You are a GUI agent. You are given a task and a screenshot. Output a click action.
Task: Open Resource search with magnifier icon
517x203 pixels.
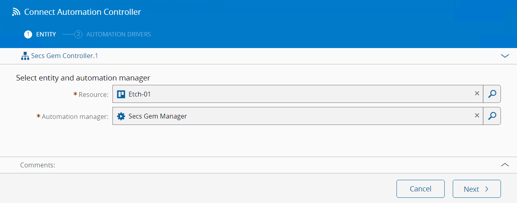[x=492, y=94]
